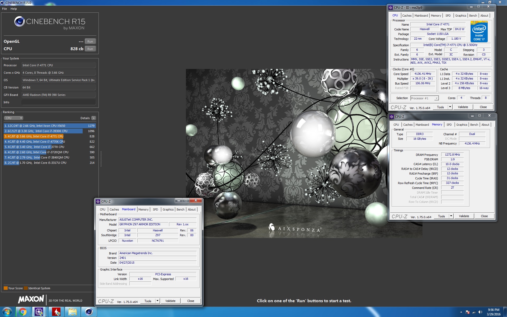Click the MAXON logo at bottom
The image size is (507, 317).
(31, 299)
